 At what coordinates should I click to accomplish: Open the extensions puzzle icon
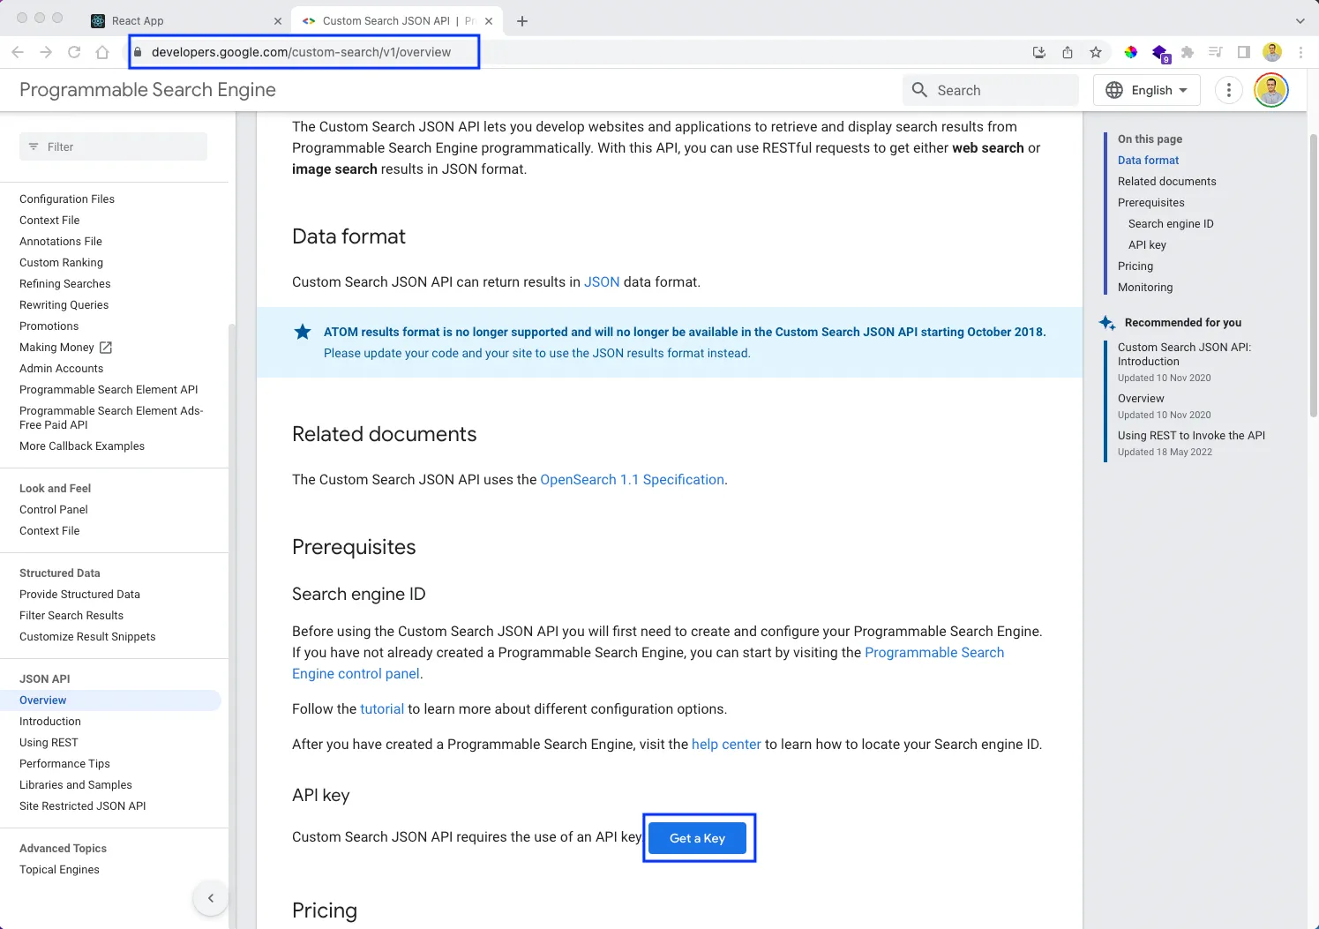pos(1188,52)
